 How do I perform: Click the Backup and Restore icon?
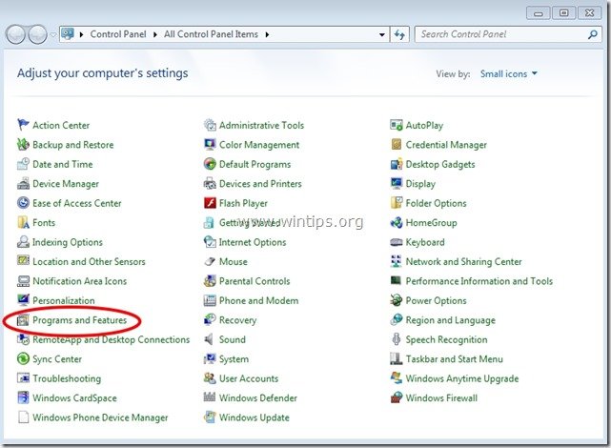(23, 145)
